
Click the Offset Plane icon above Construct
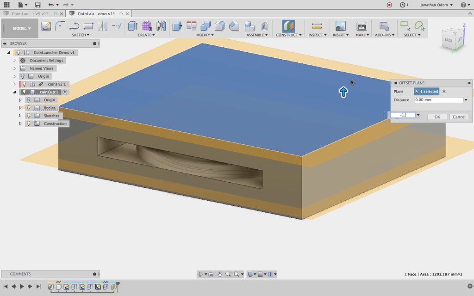(x=288, y=26)
